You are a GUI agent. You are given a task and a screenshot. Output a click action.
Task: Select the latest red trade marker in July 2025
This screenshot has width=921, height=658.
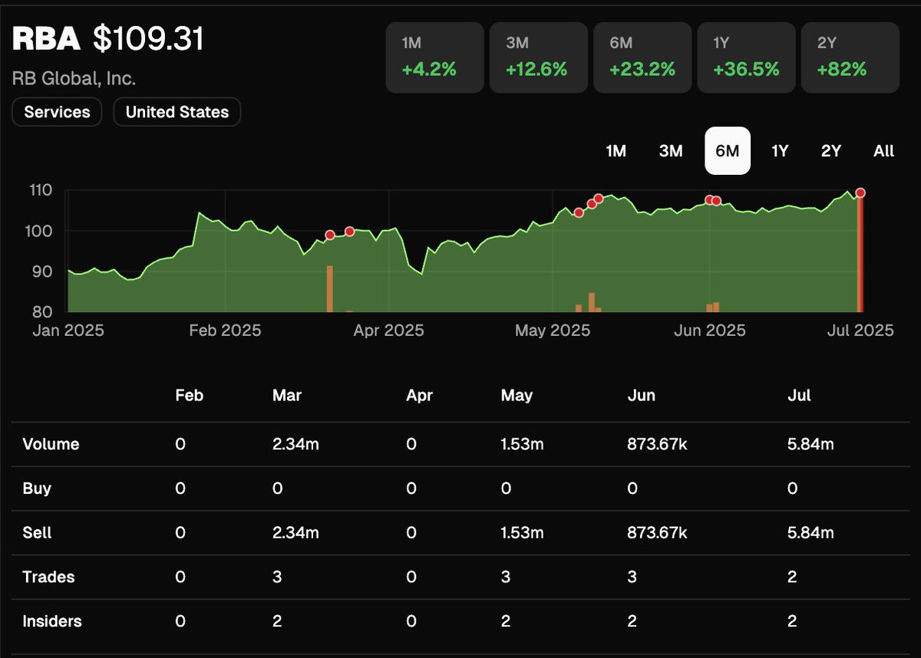(860, 192)
